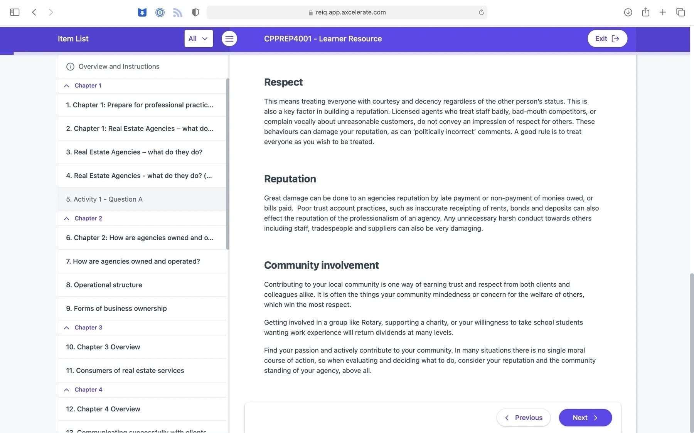Open the All filter dropdown
This screenshot has height=433, width=694.
pos(198,38)
